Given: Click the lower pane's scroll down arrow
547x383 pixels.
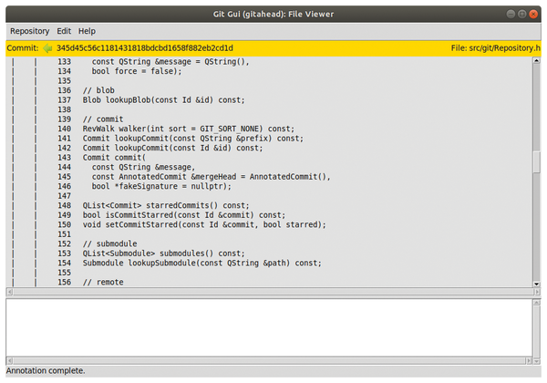Looking at the screenshot, I should pos(537,361).
